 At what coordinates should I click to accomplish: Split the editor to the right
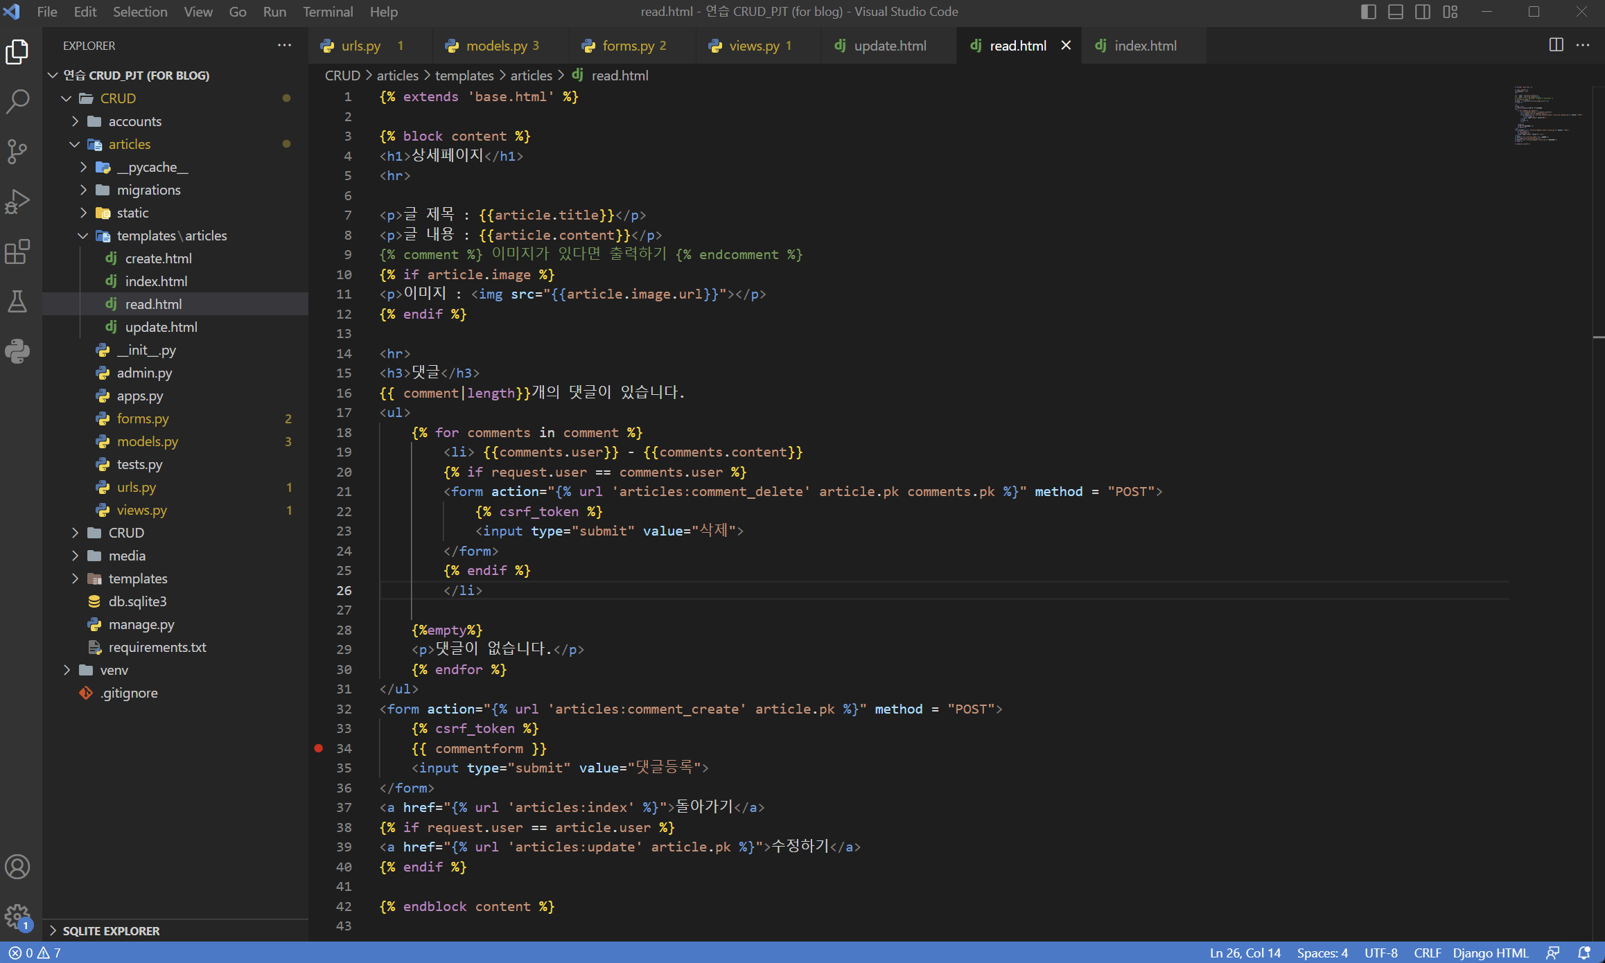(x=1556, y=45)
